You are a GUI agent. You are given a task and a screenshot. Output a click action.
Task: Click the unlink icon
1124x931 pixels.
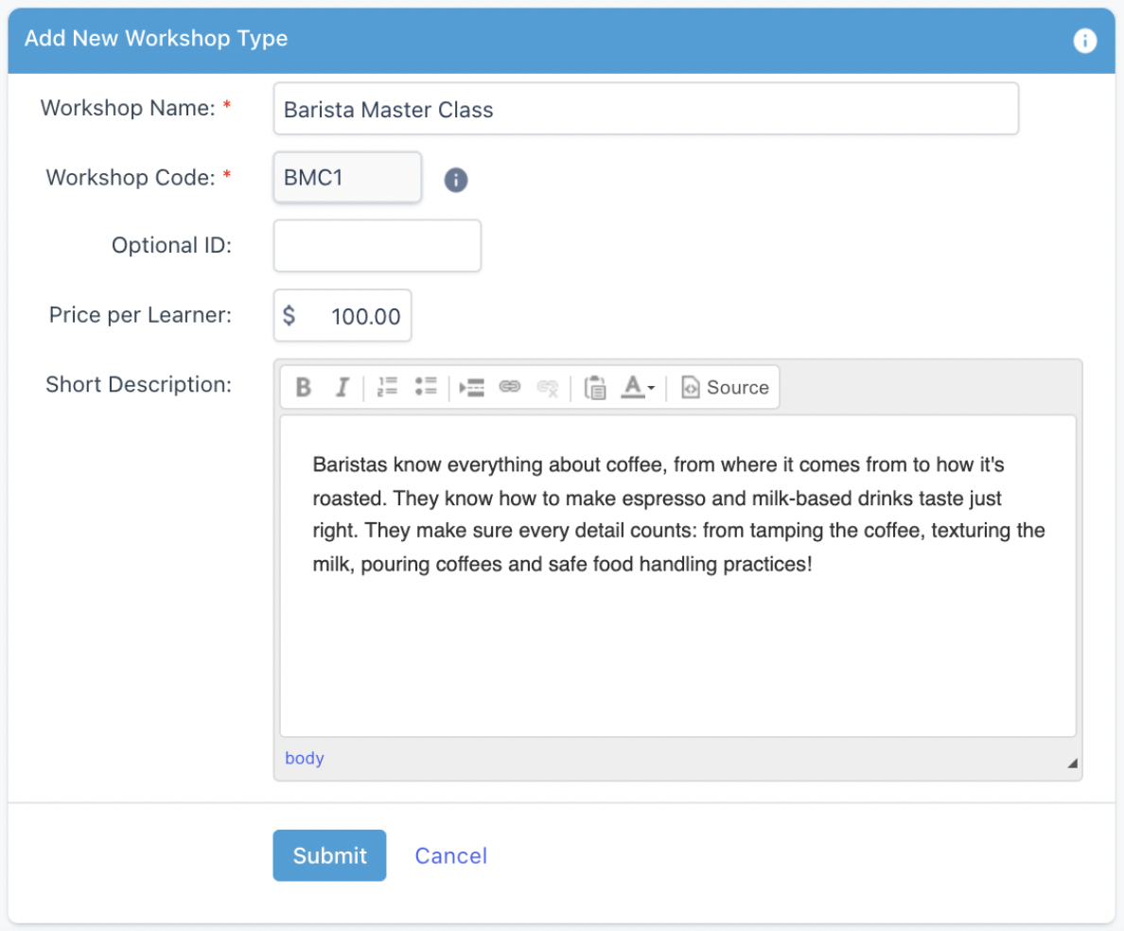548,387
